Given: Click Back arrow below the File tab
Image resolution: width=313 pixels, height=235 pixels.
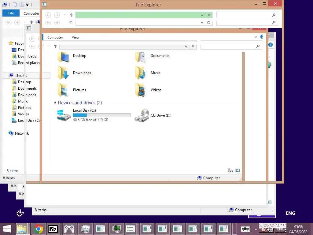Looking at the screenshot, I should coord(8,22).
